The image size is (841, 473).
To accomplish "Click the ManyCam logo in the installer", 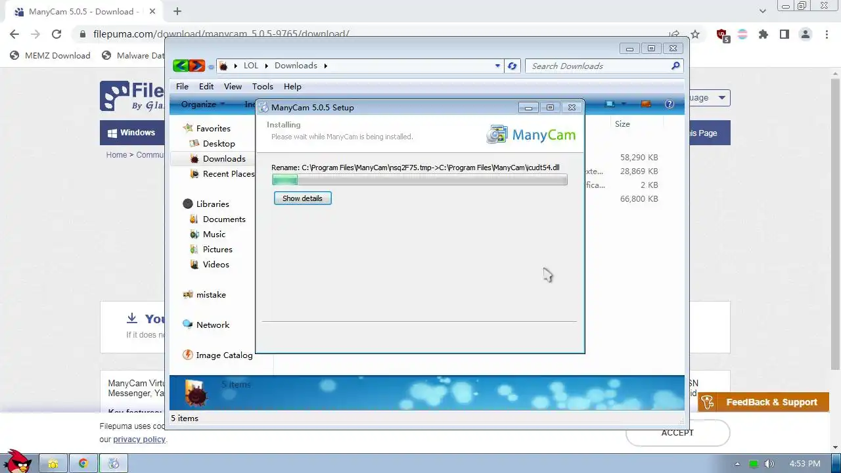I will tap(531, 134).
